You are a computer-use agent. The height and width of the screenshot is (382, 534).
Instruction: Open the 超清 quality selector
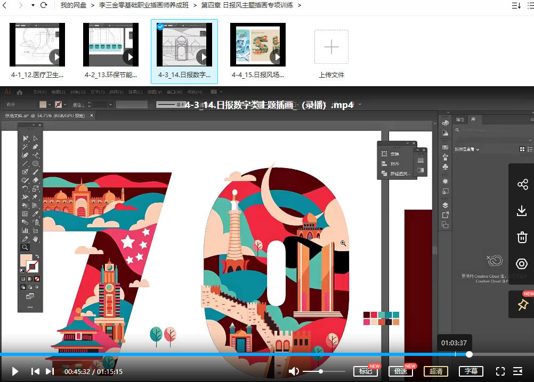pos(435,371)
